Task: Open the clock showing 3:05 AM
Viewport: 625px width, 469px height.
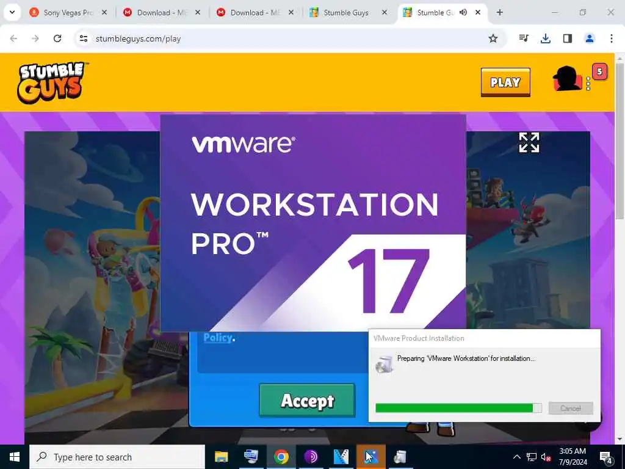Action: [x=573, y=457]
